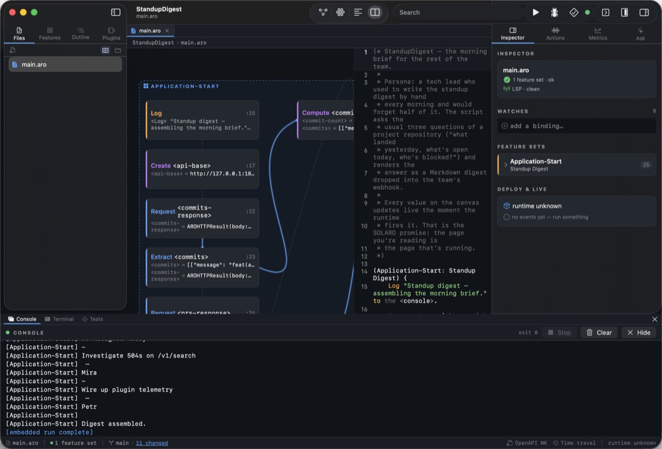Image resolution: width=662 pixels, height=449 pixels.
Task: Select the cluster grid view icon
Action: point(340,12)
